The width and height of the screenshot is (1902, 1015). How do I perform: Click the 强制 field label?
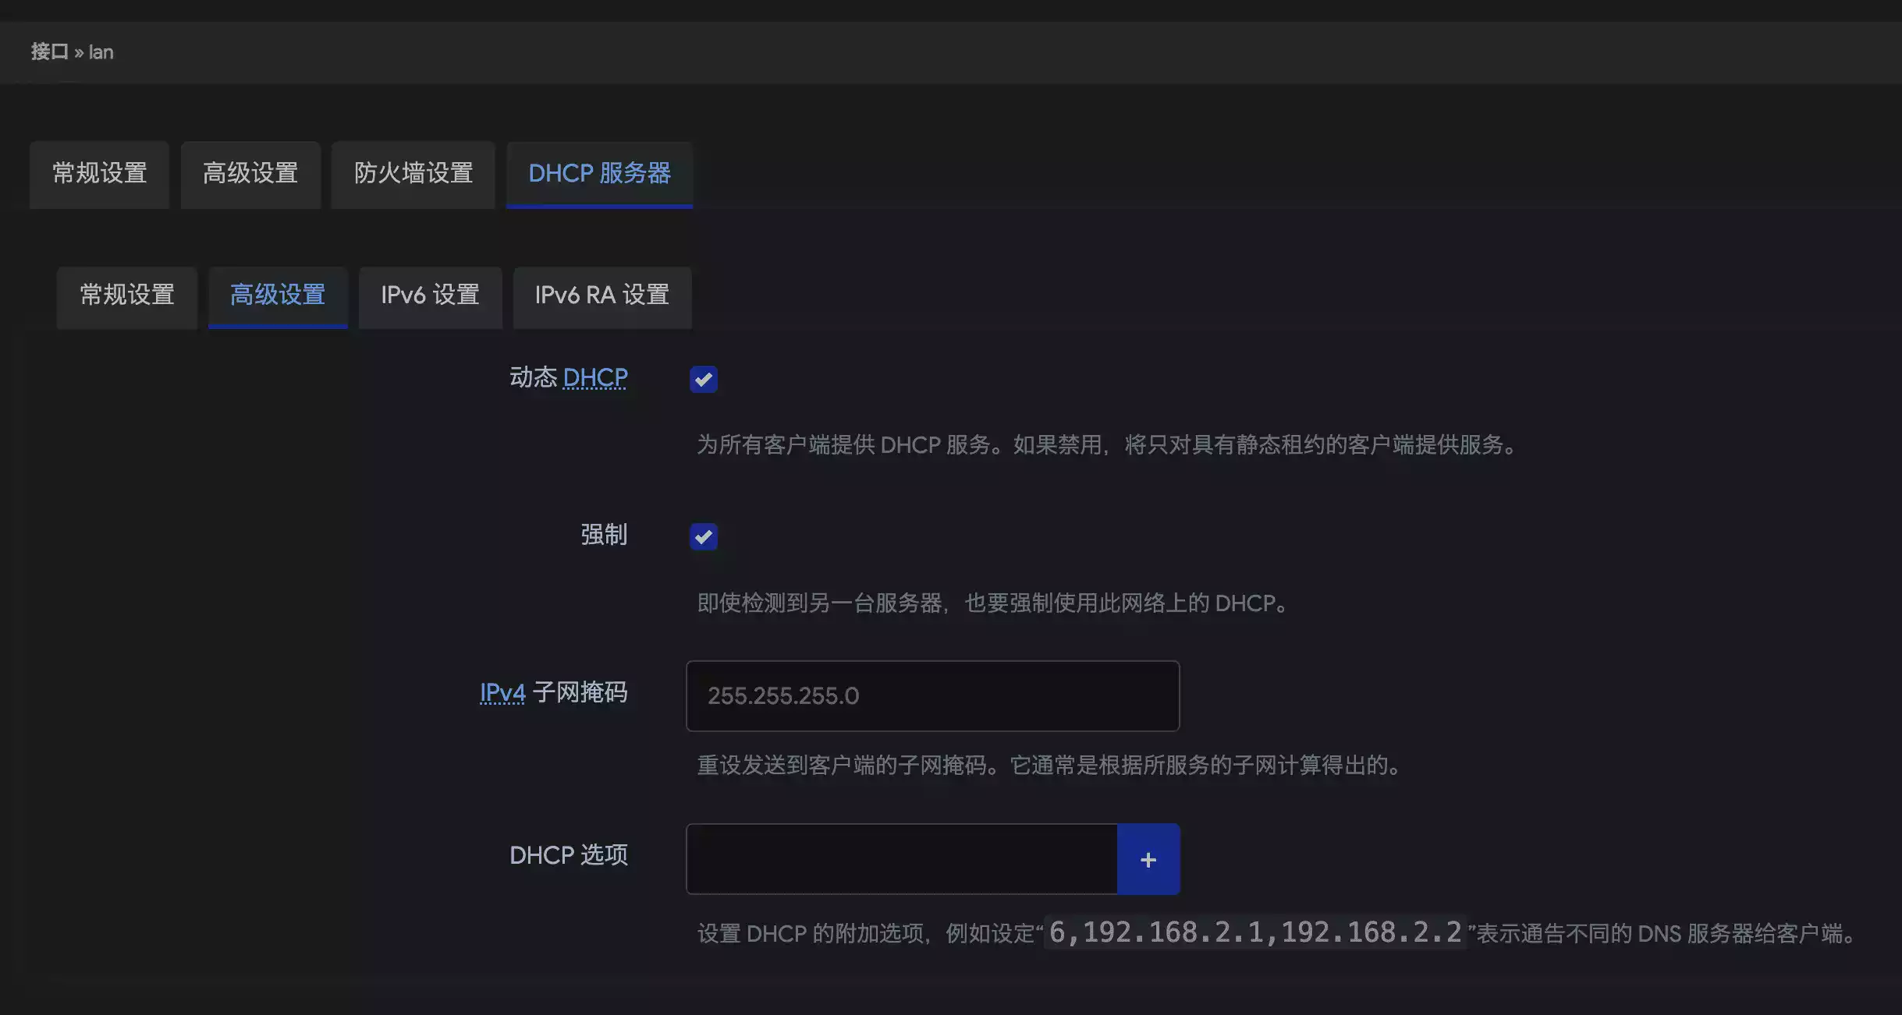(x=603, y=535)
